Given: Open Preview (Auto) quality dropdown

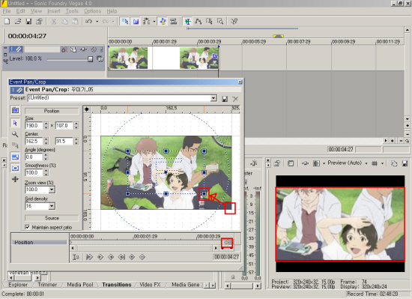Looking at the screenshot, I should 366,163.
